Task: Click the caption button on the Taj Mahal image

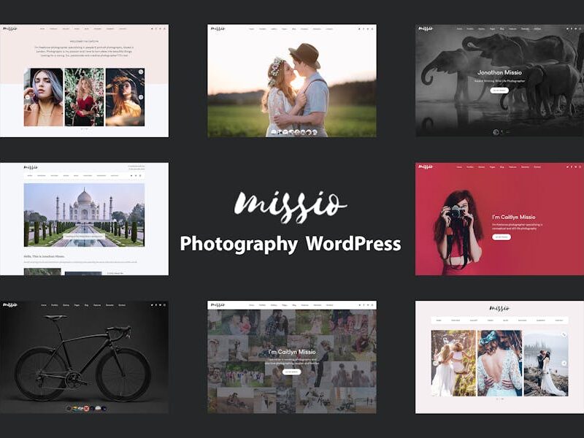Action: coord(84,236)
